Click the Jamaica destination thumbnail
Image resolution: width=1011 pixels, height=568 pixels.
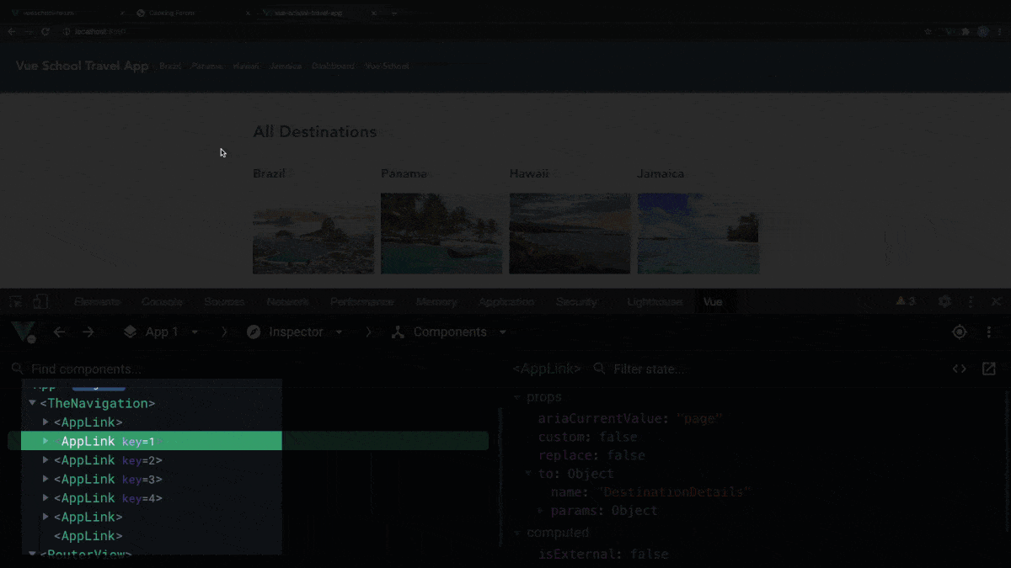click(698, 233)
